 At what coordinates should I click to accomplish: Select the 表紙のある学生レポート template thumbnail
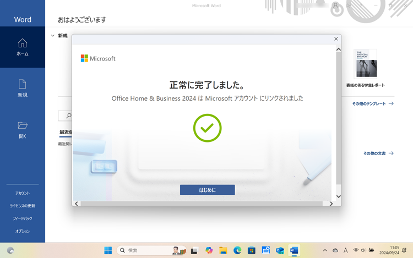point(366,63)
